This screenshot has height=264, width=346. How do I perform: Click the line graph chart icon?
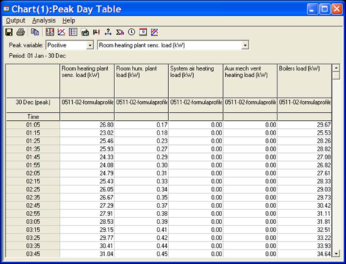61,32
